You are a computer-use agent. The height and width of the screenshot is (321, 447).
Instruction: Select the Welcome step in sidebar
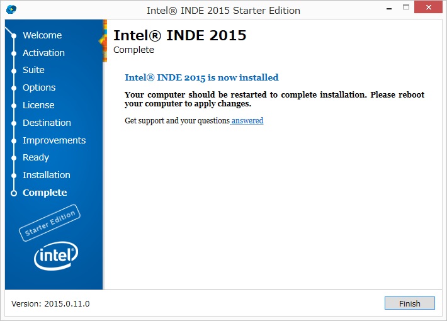click(x=42, y=35)
